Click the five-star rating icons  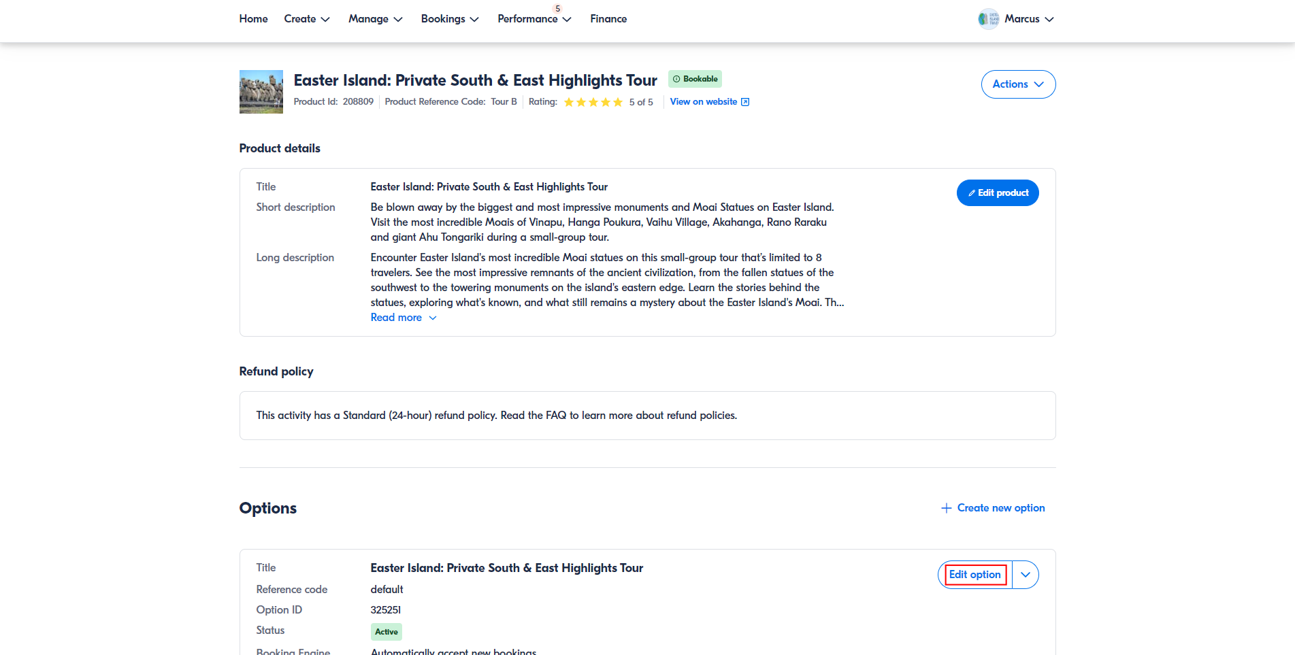pyautogui.click(x=593, y=102)
